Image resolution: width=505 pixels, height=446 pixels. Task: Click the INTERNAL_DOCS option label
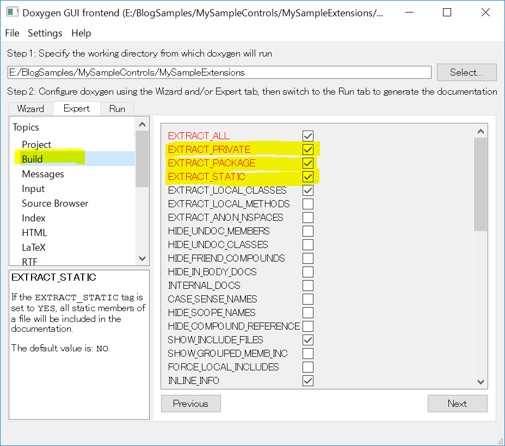[204, 286]
